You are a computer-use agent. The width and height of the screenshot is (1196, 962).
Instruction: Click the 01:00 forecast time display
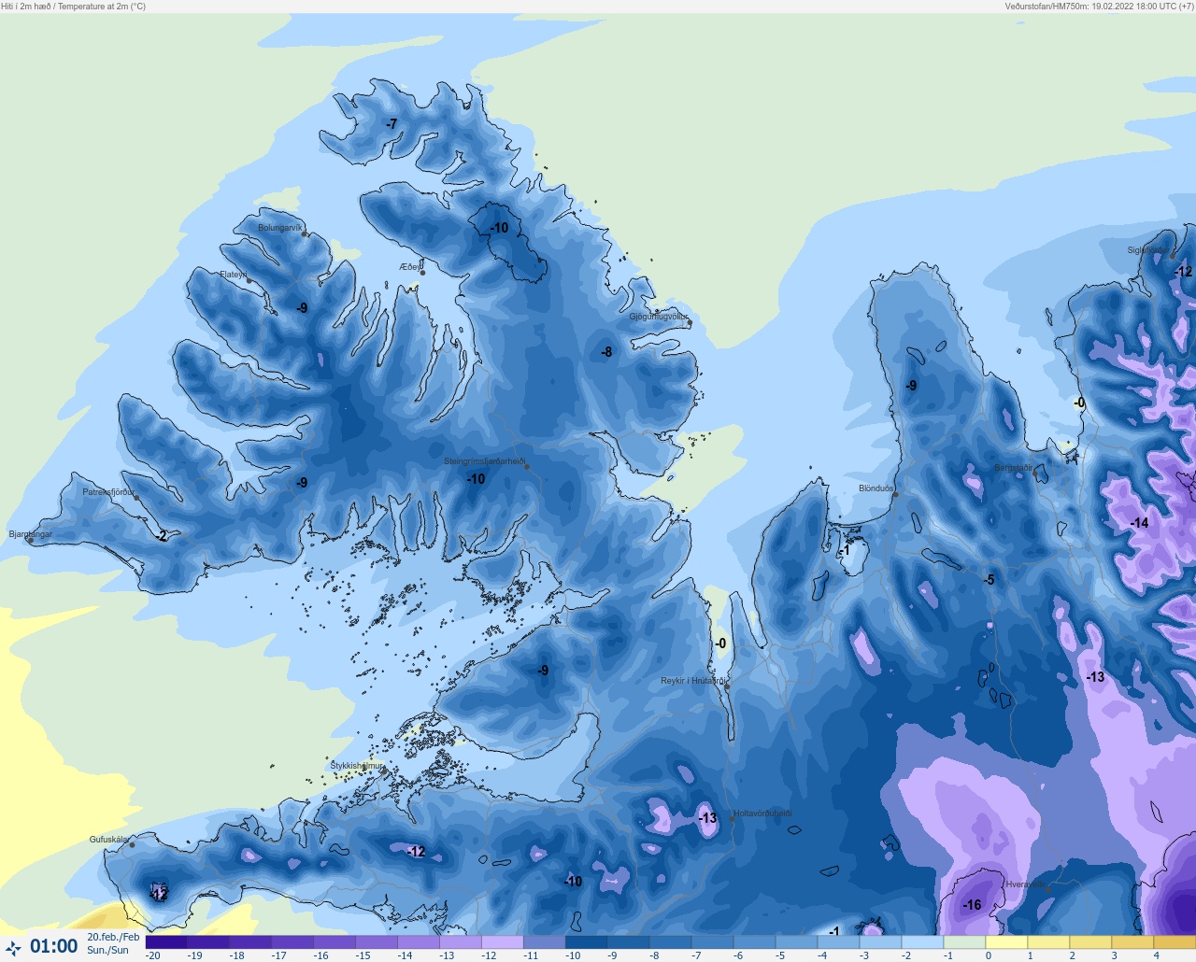54,947
